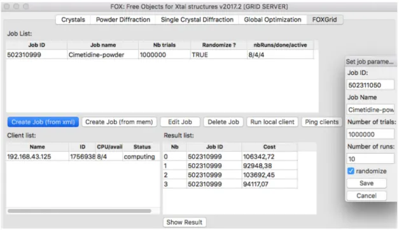Select result with cost 94117,07
This screenshot has width=399, height=230.
click(269, 184)
